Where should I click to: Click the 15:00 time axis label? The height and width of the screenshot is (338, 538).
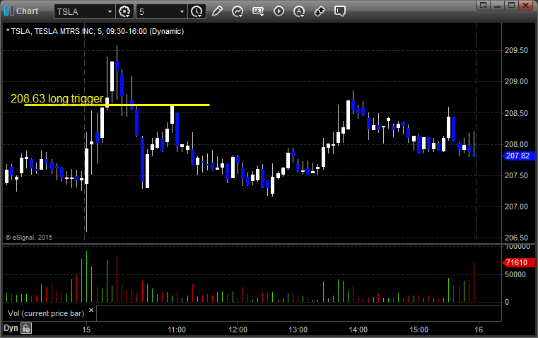click(419, 330)
